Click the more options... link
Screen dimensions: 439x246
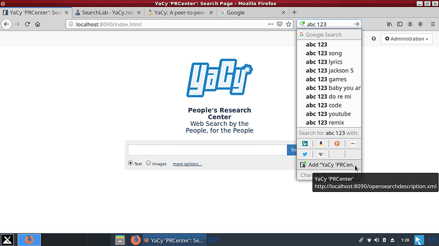[187, 164]
